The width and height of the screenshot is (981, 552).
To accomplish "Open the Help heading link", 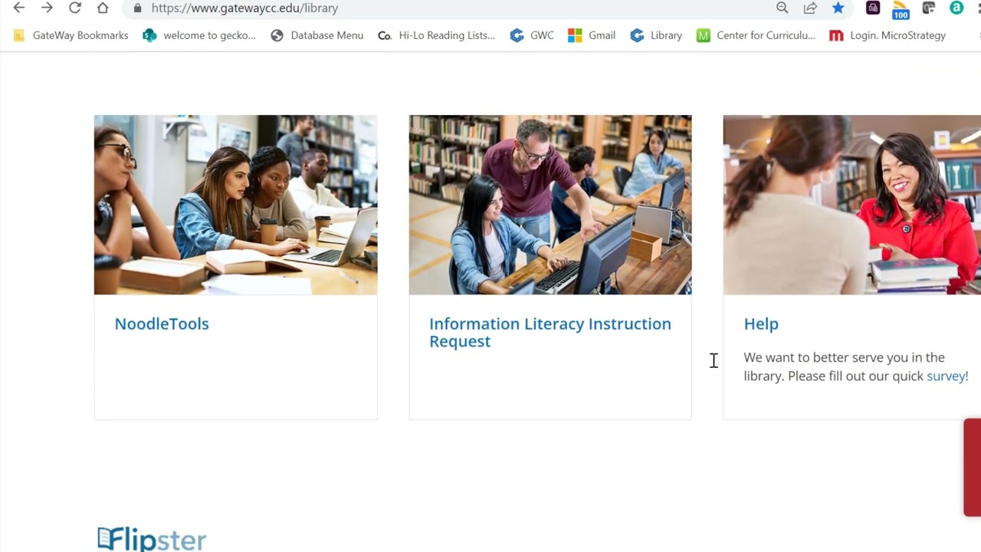I will (761, 324).
